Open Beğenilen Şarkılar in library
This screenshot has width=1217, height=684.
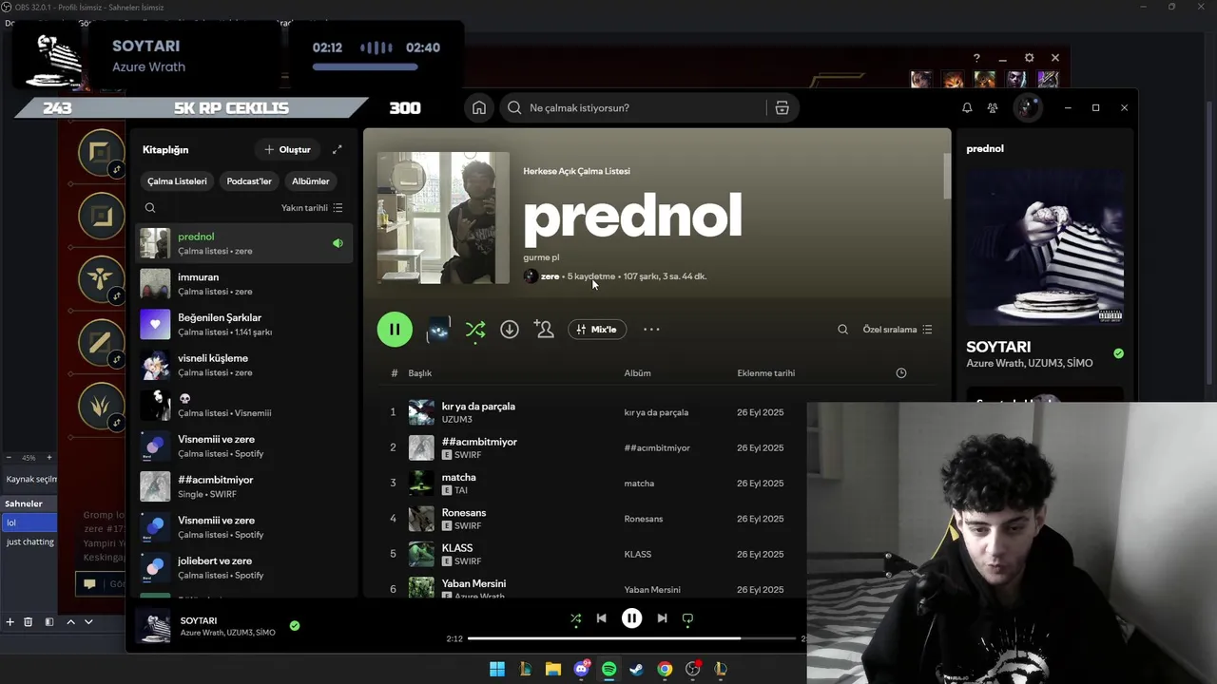(244, 325)
